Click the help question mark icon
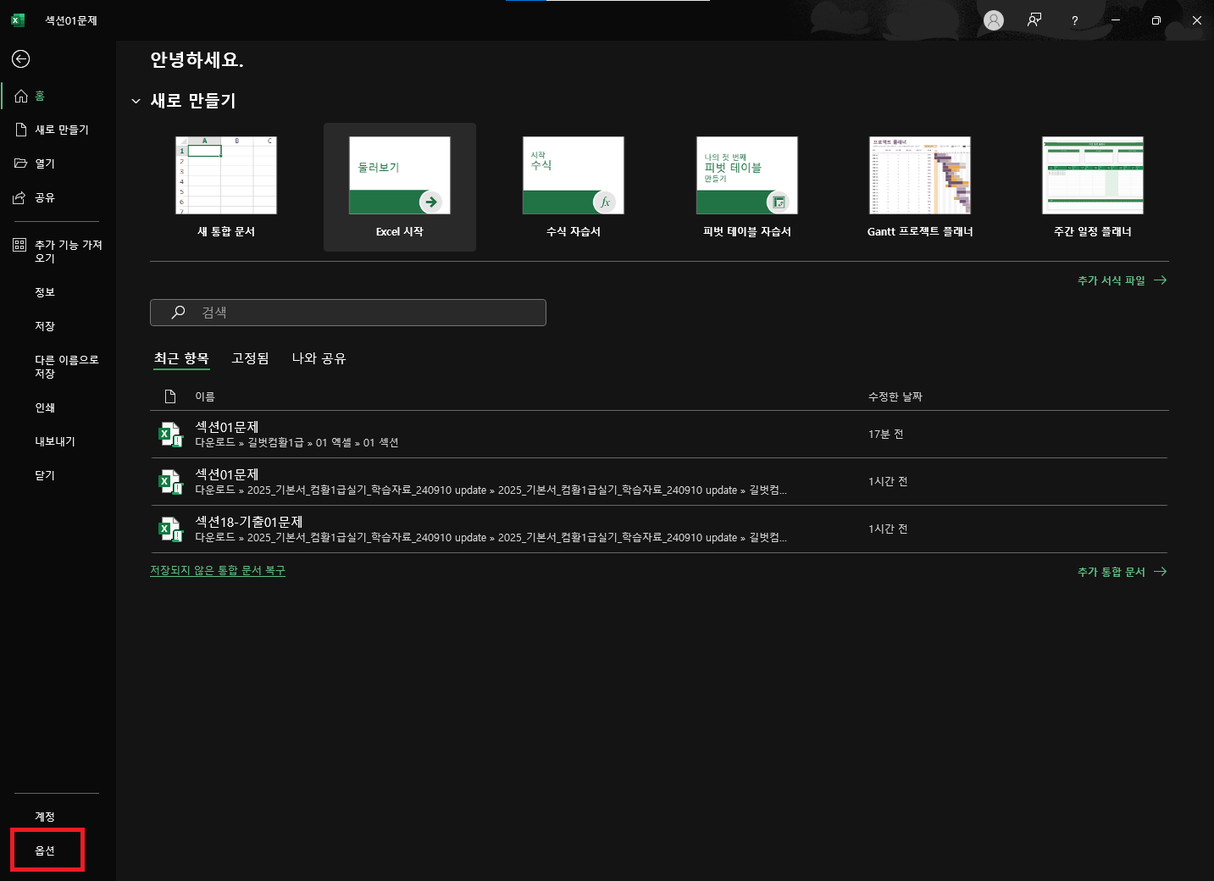Image resolution: width=1214 pixels, height=881 pixels. (1075, 20)
